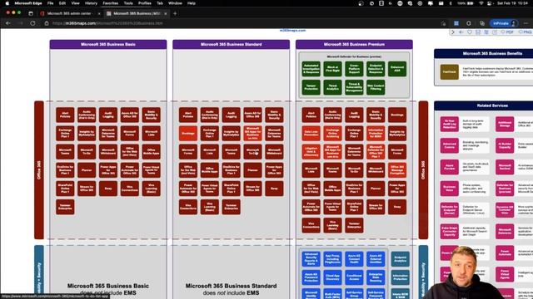Click the InPrivate profile button
Screen dimensions: 533x299
coord(505,23)
